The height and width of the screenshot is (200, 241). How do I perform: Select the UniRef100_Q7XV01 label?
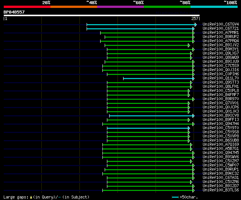(x=221, y=103)
